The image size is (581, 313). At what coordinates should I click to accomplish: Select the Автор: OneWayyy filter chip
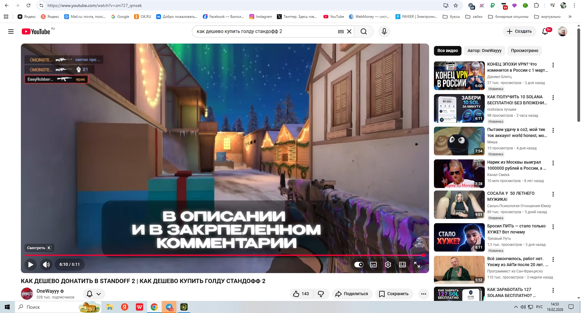click(x=484, y=51)
